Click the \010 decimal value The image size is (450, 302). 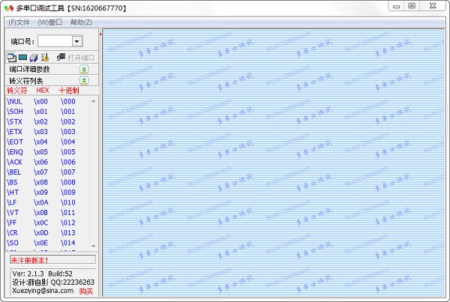coord(68,202)
